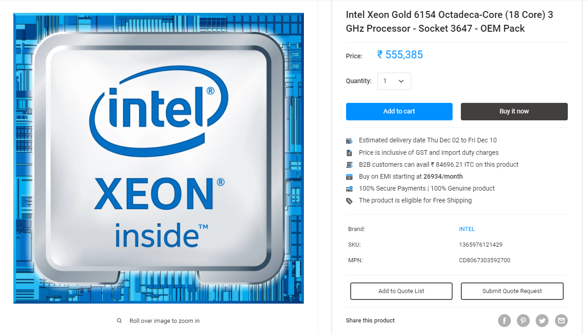Click the free shipping tag icon

point(349,201)
